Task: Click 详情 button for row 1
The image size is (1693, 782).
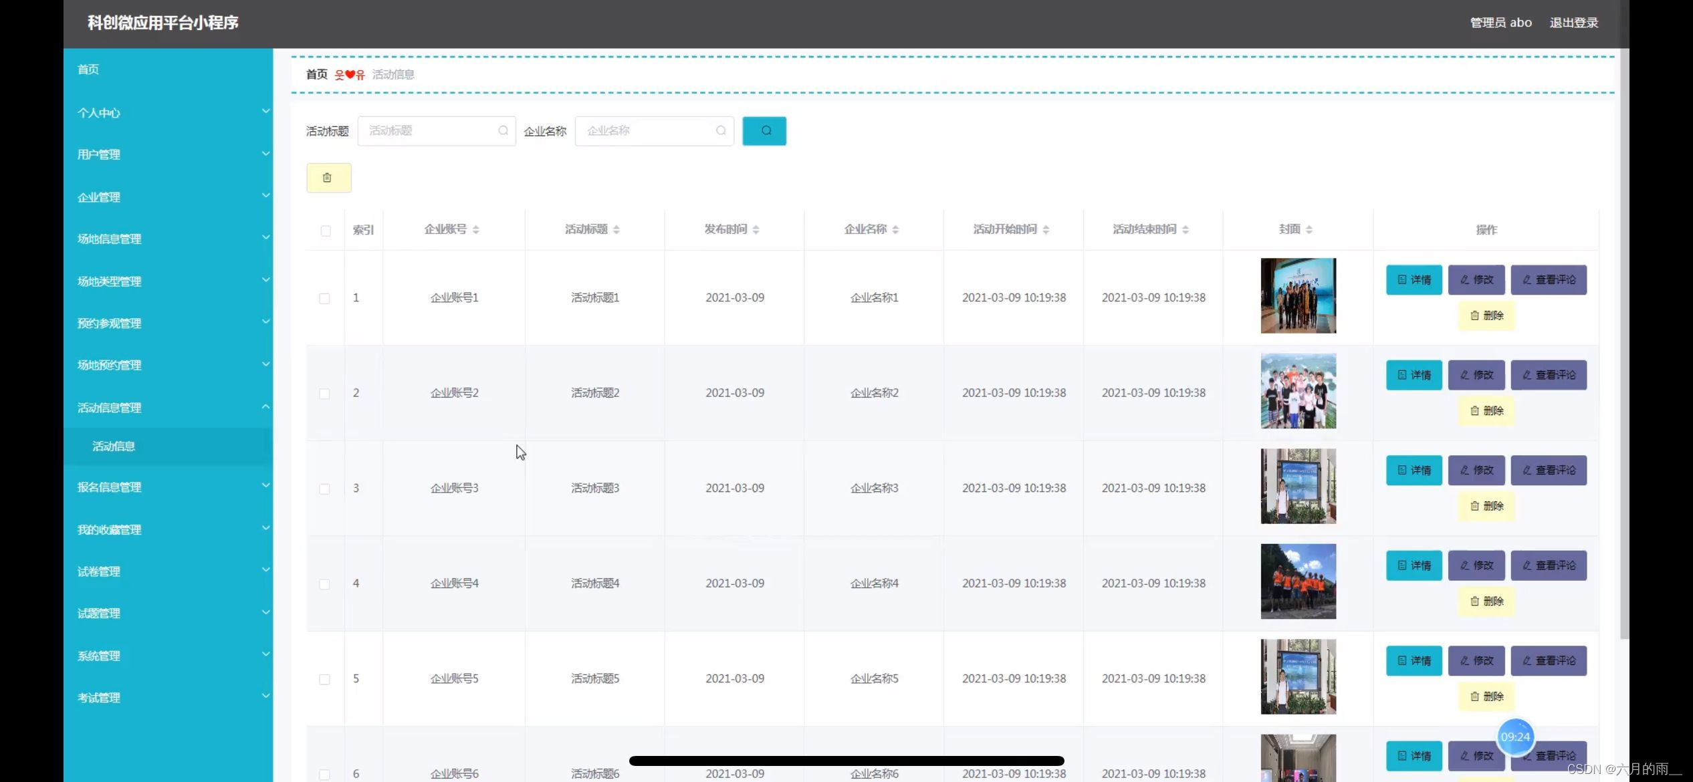Action: tap(1414, 280)
